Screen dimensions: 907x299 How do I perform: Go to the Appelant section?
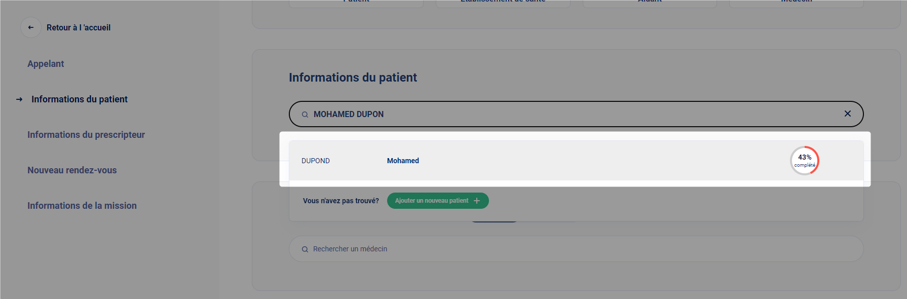point(46,64)
